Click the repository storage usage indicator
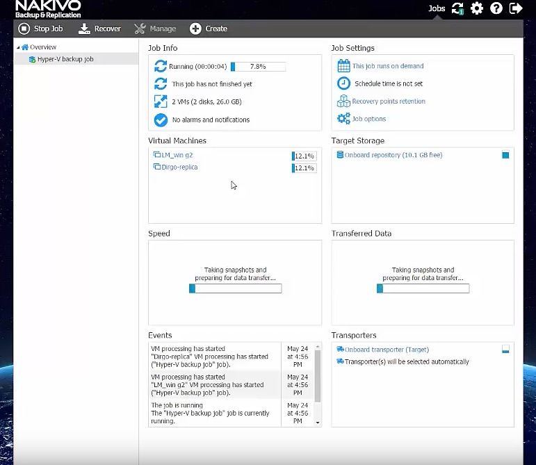Screen dimensions: 536x465 505,155
